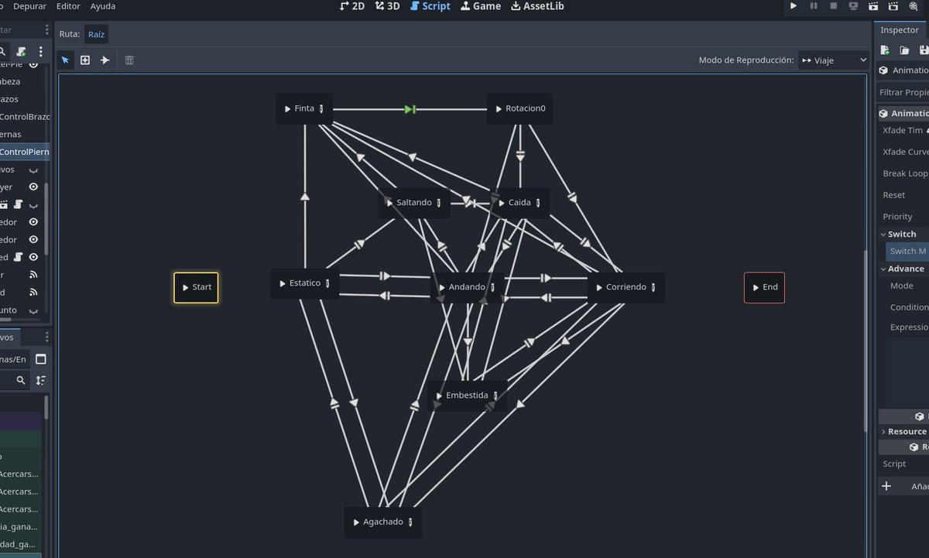929x558 pixels.
Task: Pause the running project
Action: 814,6
